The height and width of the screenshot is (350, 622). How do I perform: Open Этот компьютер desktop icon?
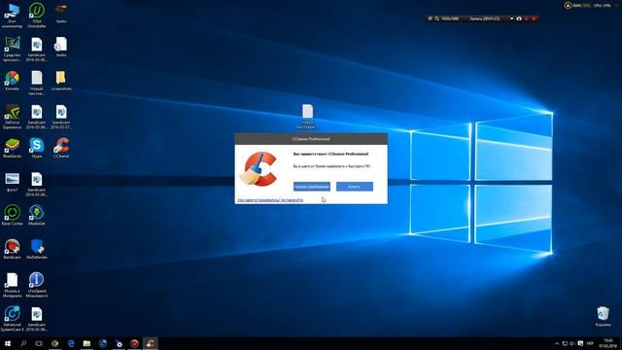[12, 16]
